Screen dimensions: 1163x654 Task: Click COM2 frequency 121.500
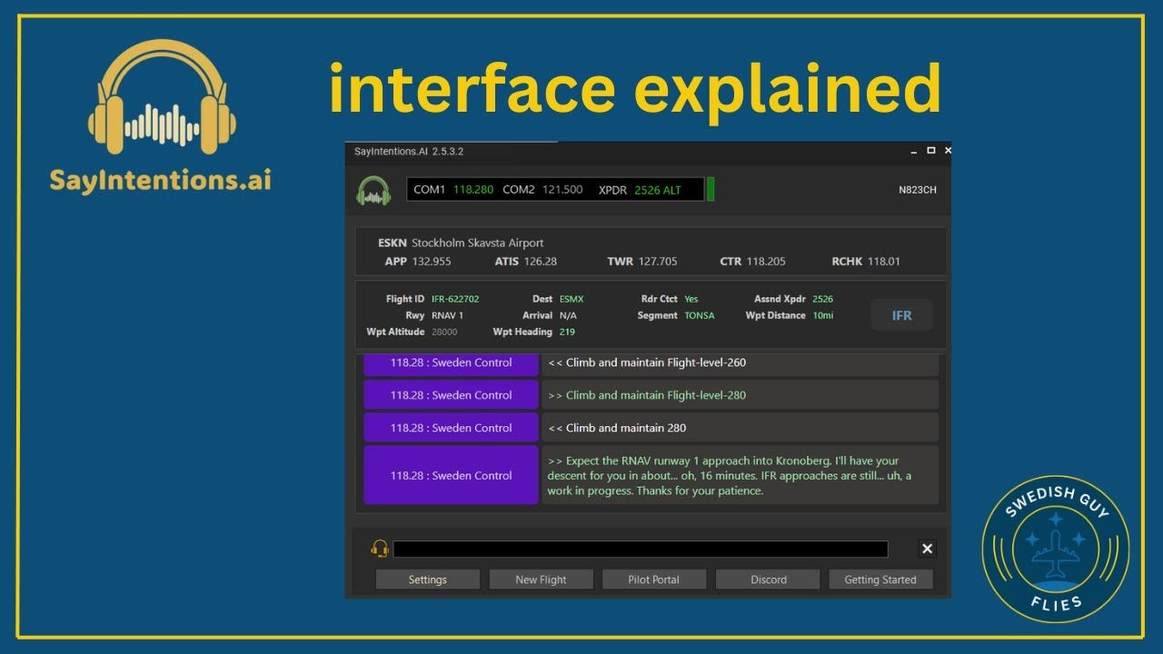click(x=562, y=190)
